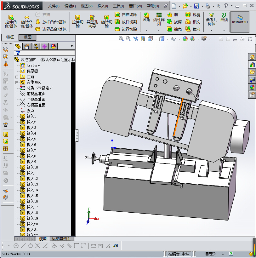Open the Fillet (圆角) dropdown arrow
This screenshot has width=256, height=258.
[146, 30]
